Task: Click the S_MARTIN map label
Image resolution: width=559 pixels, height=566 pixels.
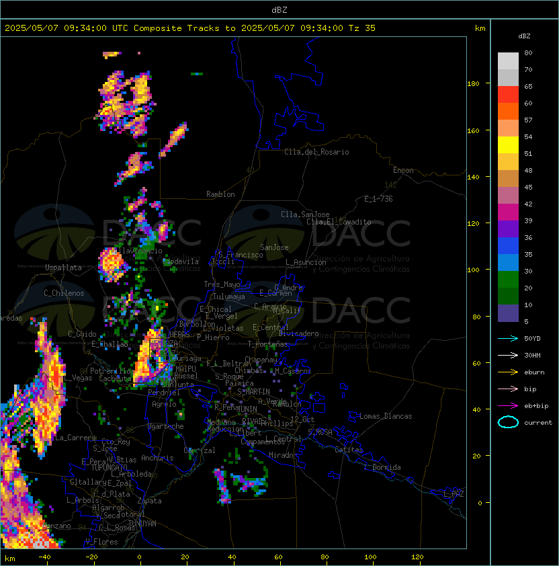Action: tap(253, 392)
